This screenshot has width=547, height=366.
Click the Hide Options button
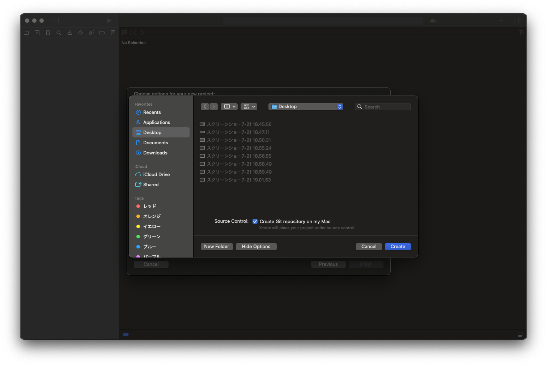[x=256, y=246]
